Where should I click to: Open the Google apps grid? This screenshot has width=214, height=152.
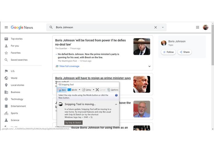[197, 27]
